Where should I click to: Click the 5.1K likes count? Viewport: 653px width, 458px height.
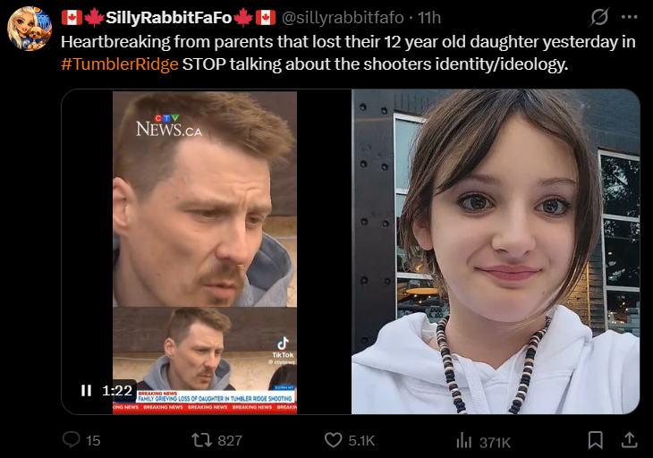coord(361,440)
